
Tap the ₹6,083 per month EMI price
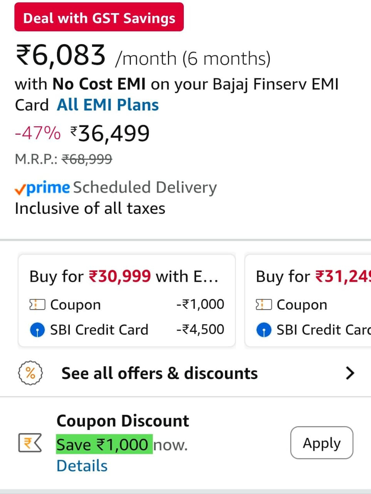[x=60, y=55]
